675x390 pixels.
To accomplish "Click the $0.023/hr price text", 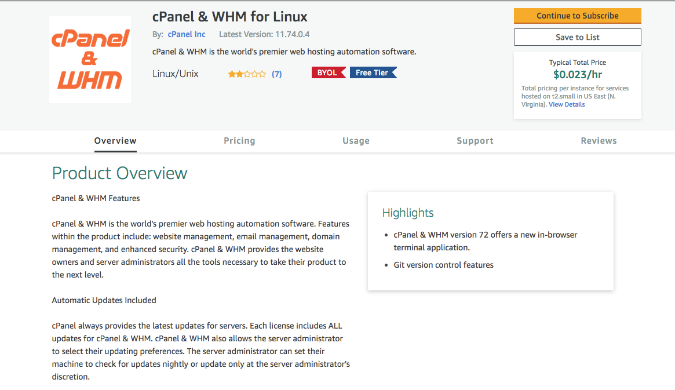I will pyautogui.click(x=577, y=74).
